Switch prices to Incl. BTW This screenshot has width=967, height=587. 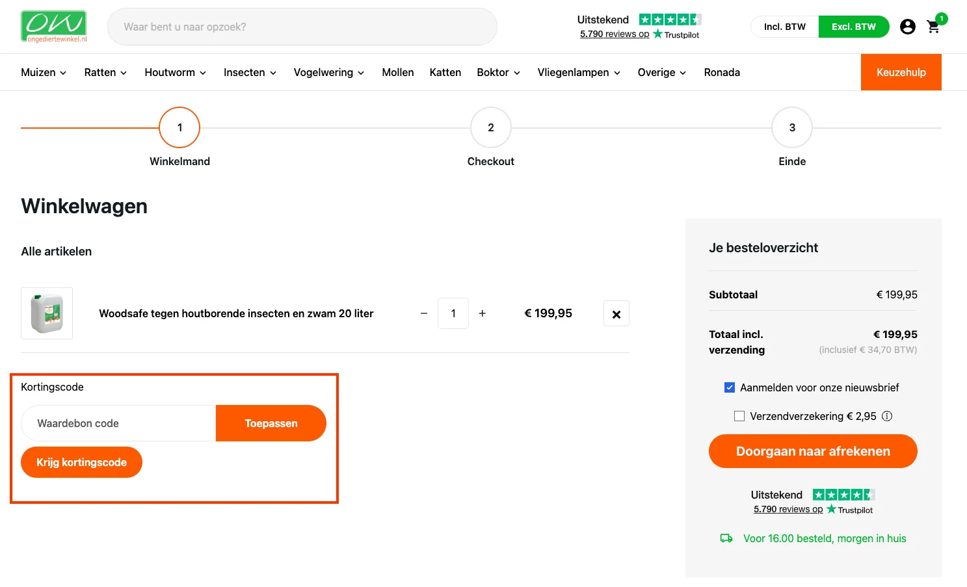(x=784, y=27)
